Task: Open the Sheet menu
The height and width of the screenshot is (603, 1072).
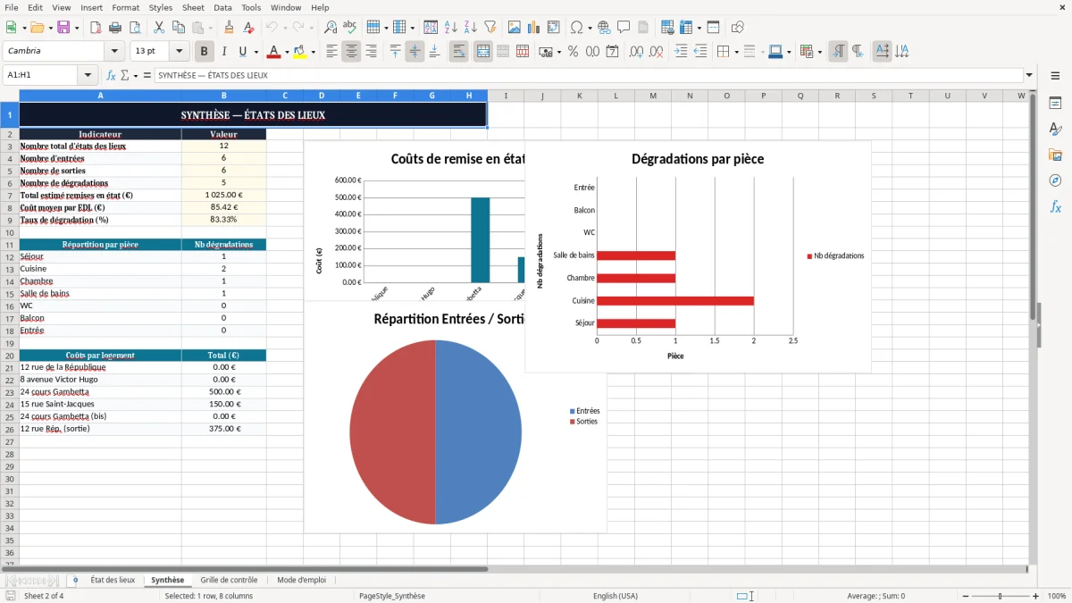Action: 193,7
